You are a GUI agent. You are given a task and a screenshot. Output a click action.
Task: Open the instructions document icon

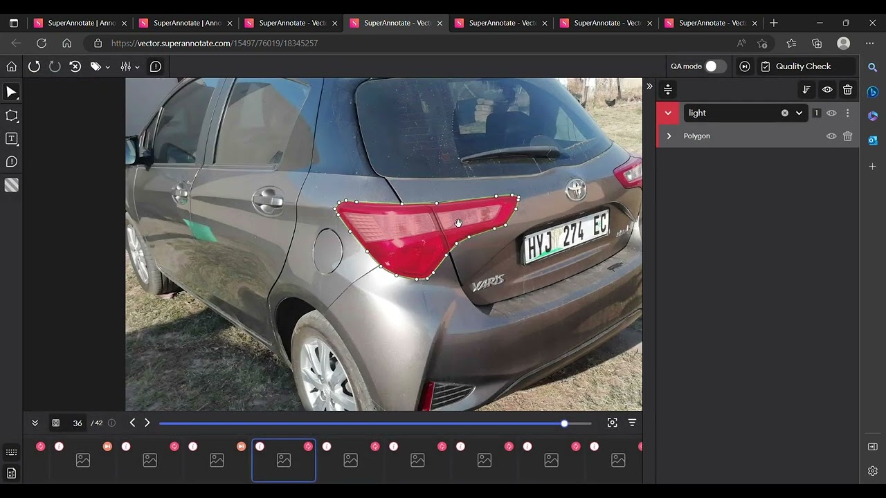11,474
